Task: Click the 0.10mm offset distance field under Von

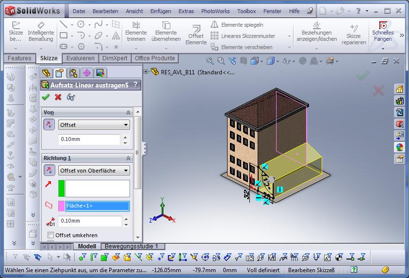Action: 89,140
